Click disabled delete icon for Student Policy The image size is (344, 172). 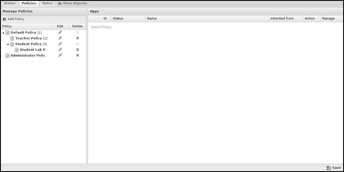pyautogui.click(x=77, y=44)
